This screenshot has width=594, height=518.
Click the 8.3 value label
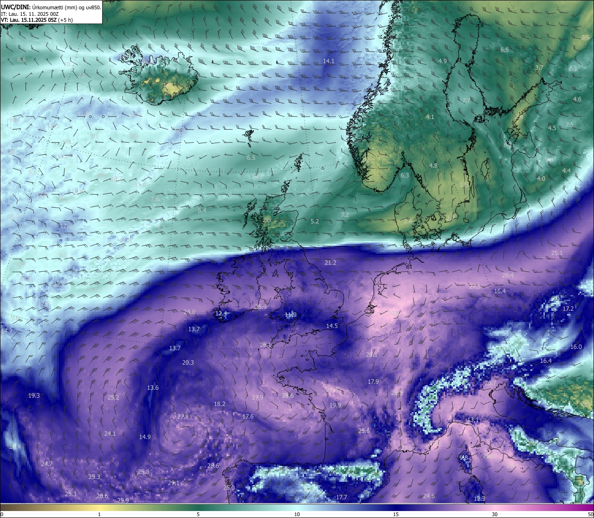[573, 69]
